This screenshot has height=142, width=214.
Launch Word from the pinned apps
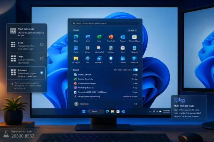point(88,38)
